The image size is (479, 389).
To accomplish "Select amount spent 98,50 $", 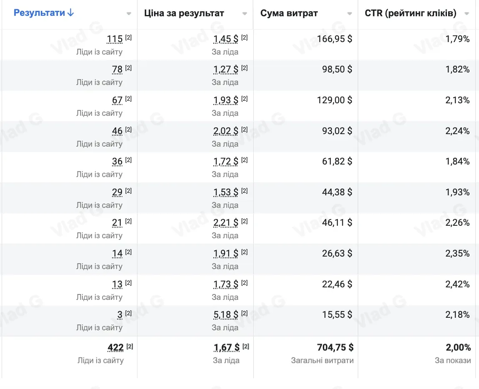I will [337, 70].
